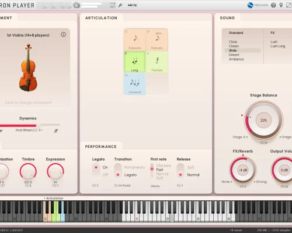Click the output level meter in top bar
Viewport: 292px width, 233px height.
[95, 5]
